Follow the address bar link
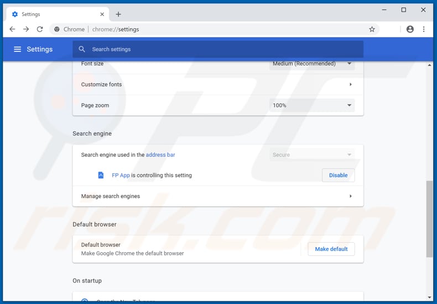 [x=160, y=155]
